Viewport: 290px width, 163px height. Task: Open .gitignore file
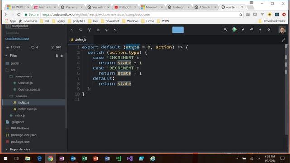pos(17,122)
